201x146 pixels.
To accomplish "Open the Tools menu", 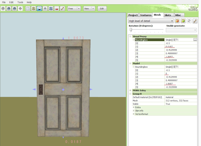I will pyautogui.click(x=20, y=2).
